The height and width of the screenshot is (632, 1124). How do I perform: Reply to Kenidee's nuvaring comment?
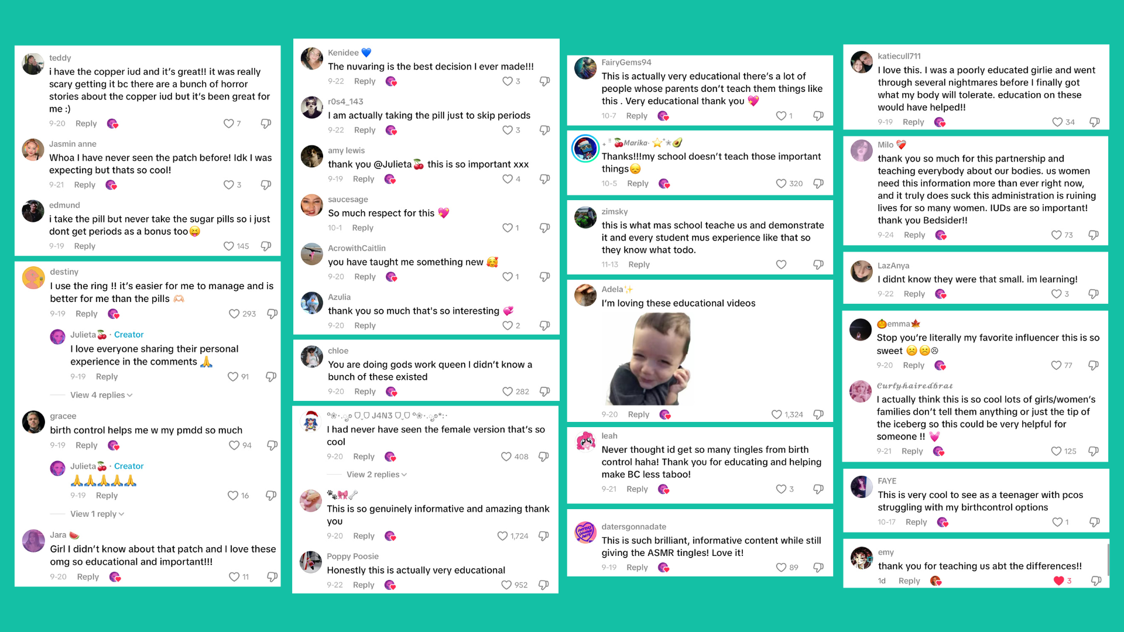pos(365,81)
